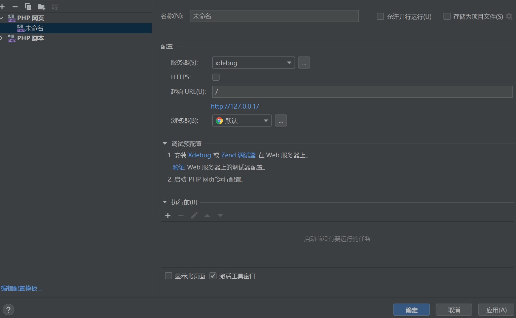Open server settings with ellipsis button
Screen dimensions: 516x318
coord(304,63)
